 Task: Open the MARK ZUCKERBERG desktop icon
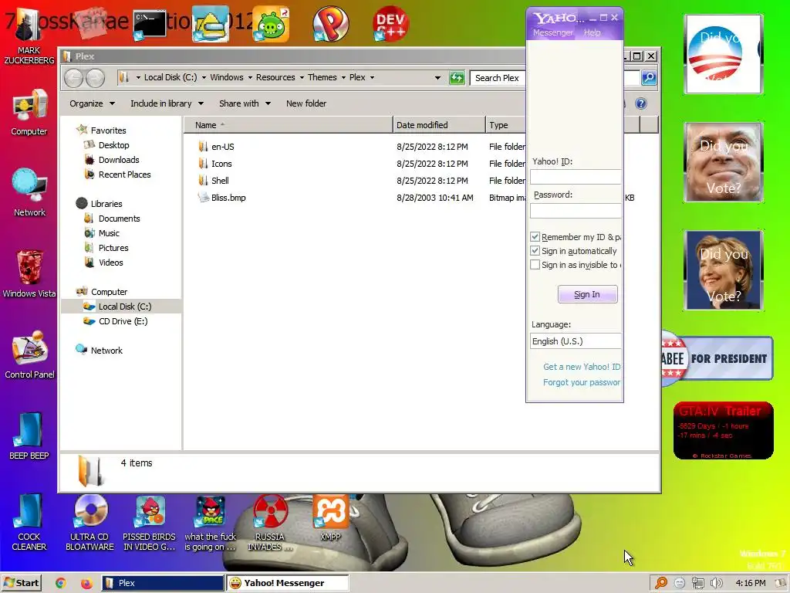29,36
